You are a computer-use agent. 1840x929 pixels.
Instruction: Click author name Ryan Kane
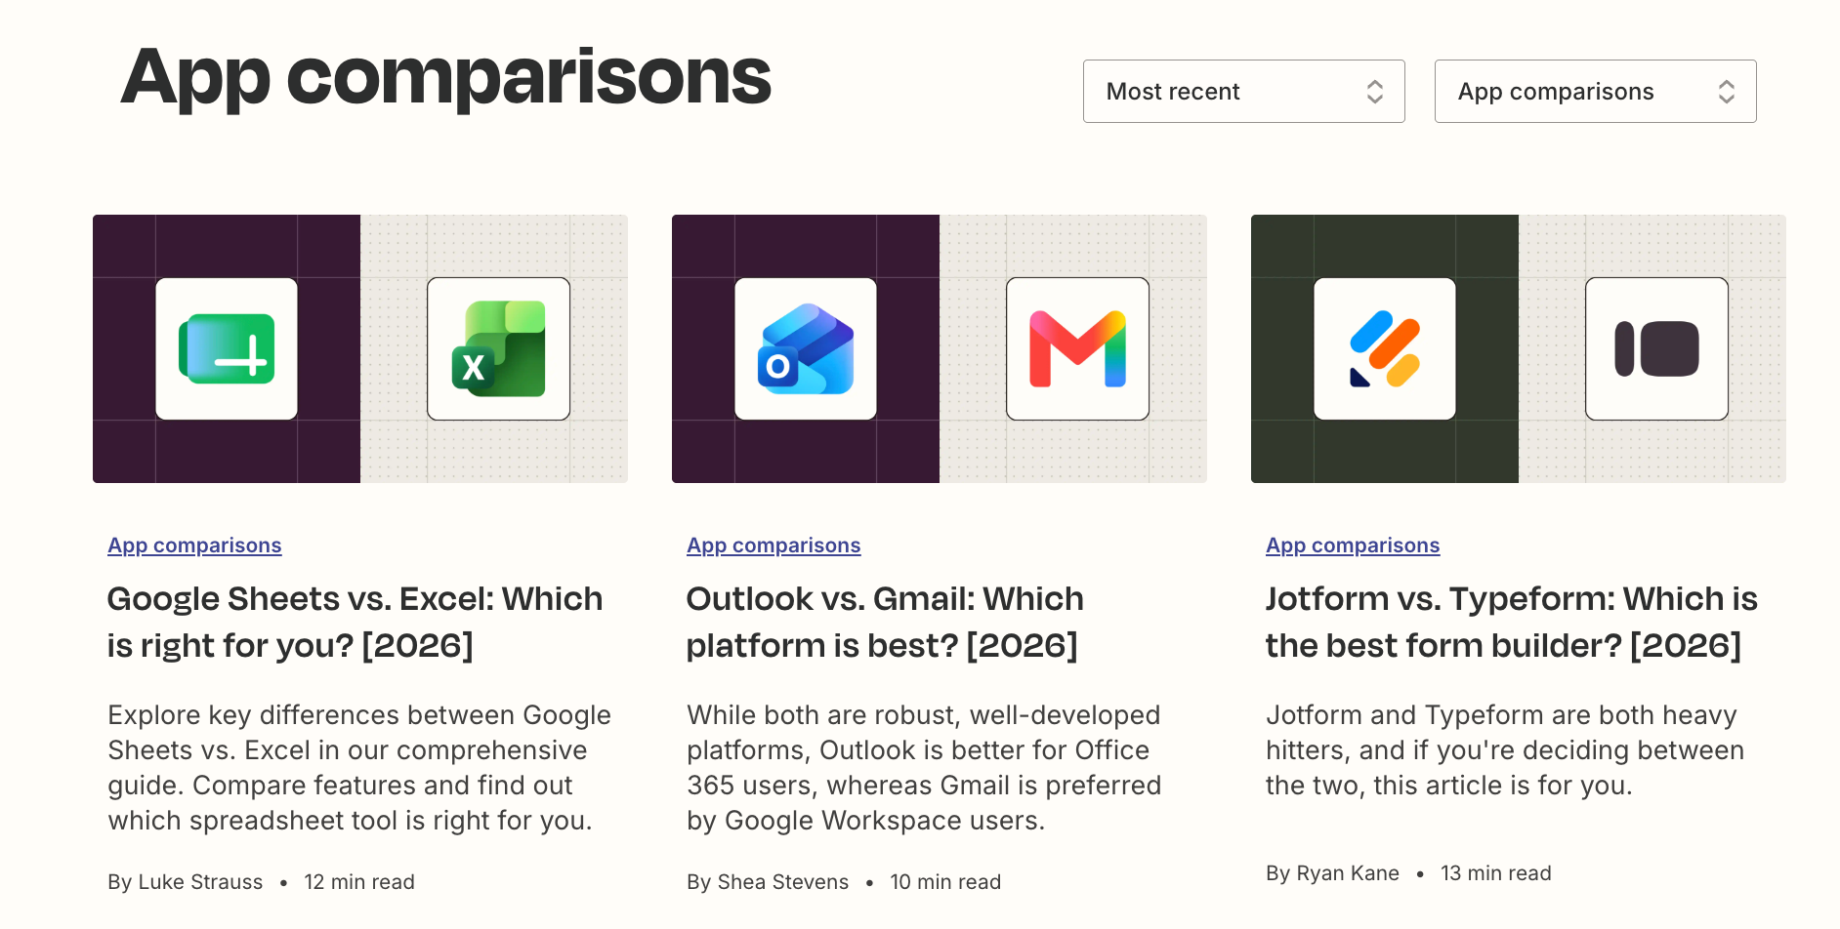click(1348, 873)
